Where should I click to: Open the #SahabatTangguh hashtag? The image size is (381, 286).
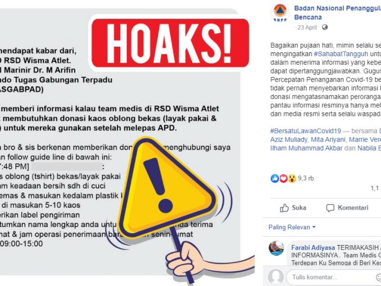coord(341,54)
